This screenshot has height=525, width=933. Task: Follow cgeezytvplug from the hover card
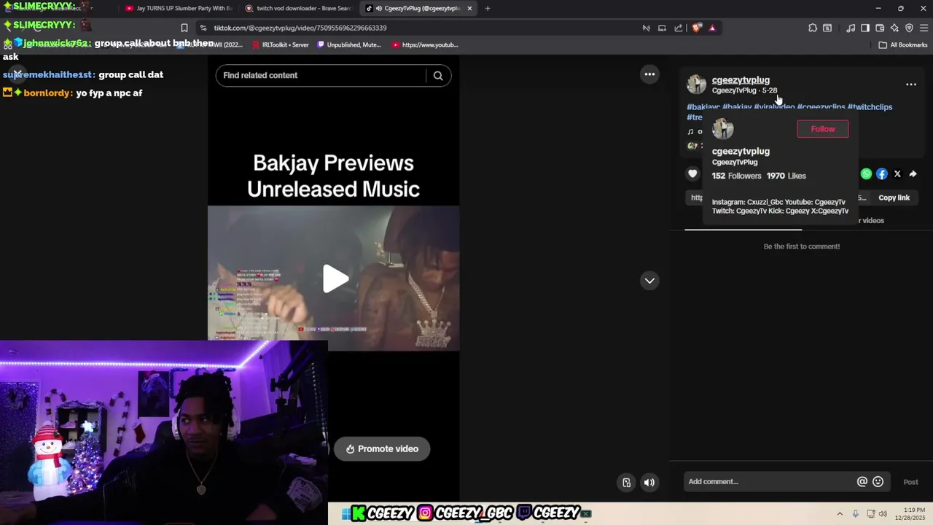pyautogui.click(x=823, y=129)
